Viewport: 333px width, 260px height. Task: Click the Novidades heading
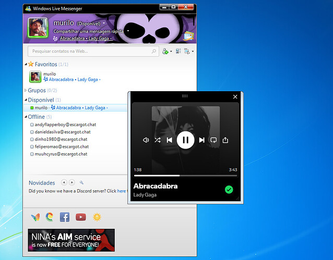tap(42, 183)
